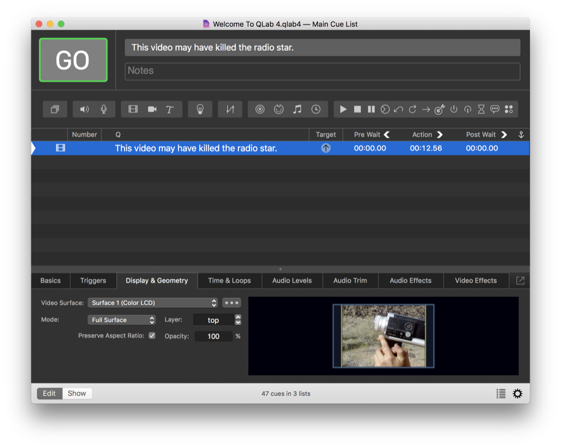Click into the Notes field
Viewport: 561px width, 448px height.
tap(322, 71)
